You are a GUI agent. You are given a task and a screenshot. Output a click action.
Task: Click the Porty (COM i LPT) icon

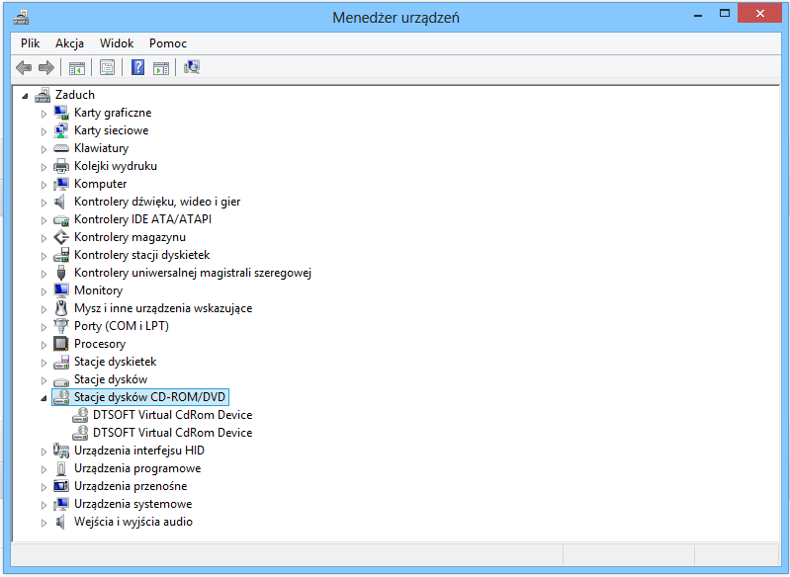coord(61,326)
